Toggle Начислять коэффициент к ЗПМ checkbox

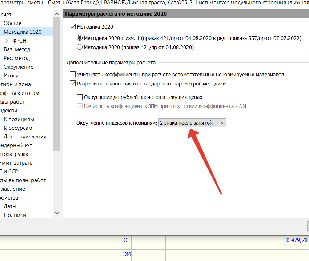click(80, 106)
